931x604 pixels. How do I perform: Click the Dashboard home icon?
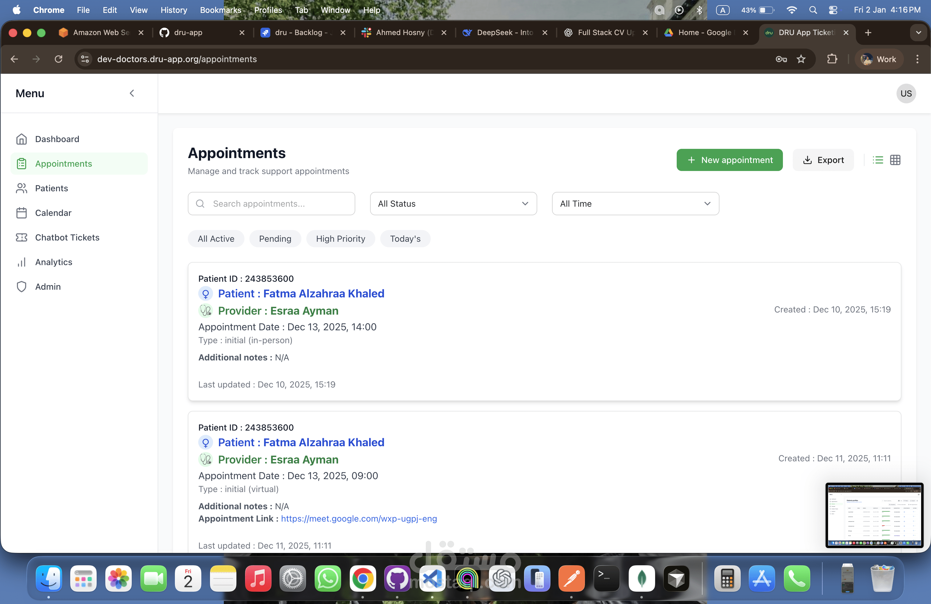pyautogui.click(x=22, y=139)
